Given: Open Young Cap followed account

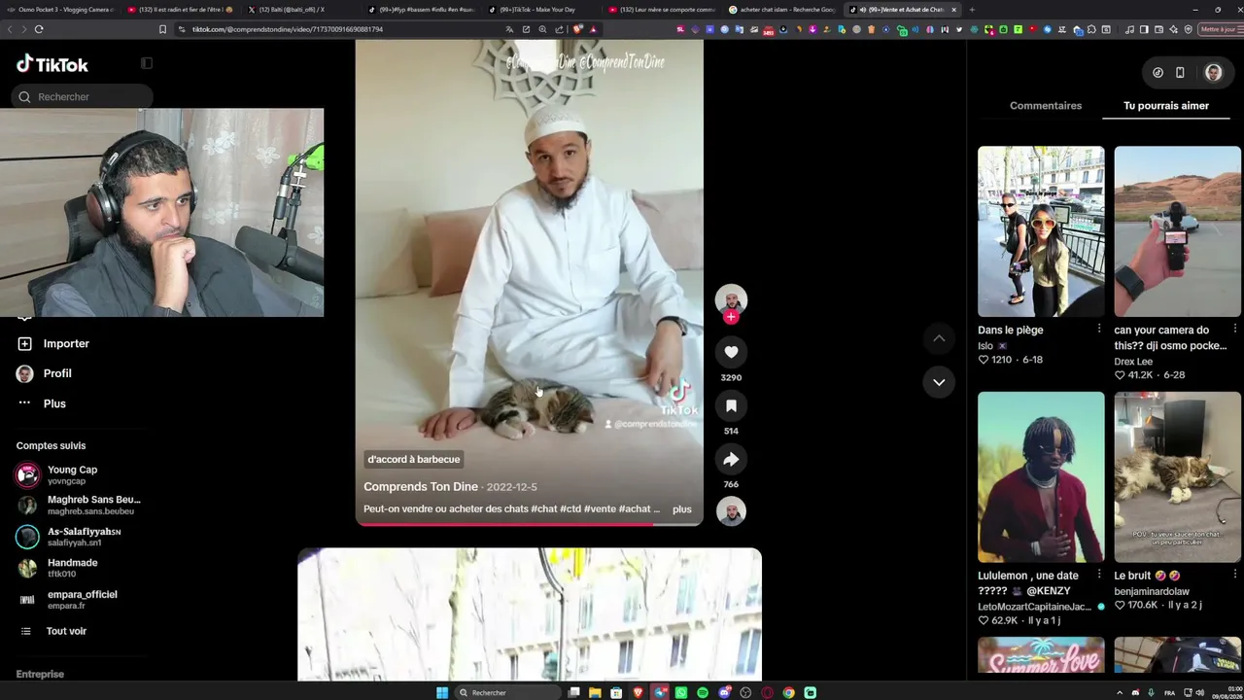Looking at the screenshot, I should point(73,474).
